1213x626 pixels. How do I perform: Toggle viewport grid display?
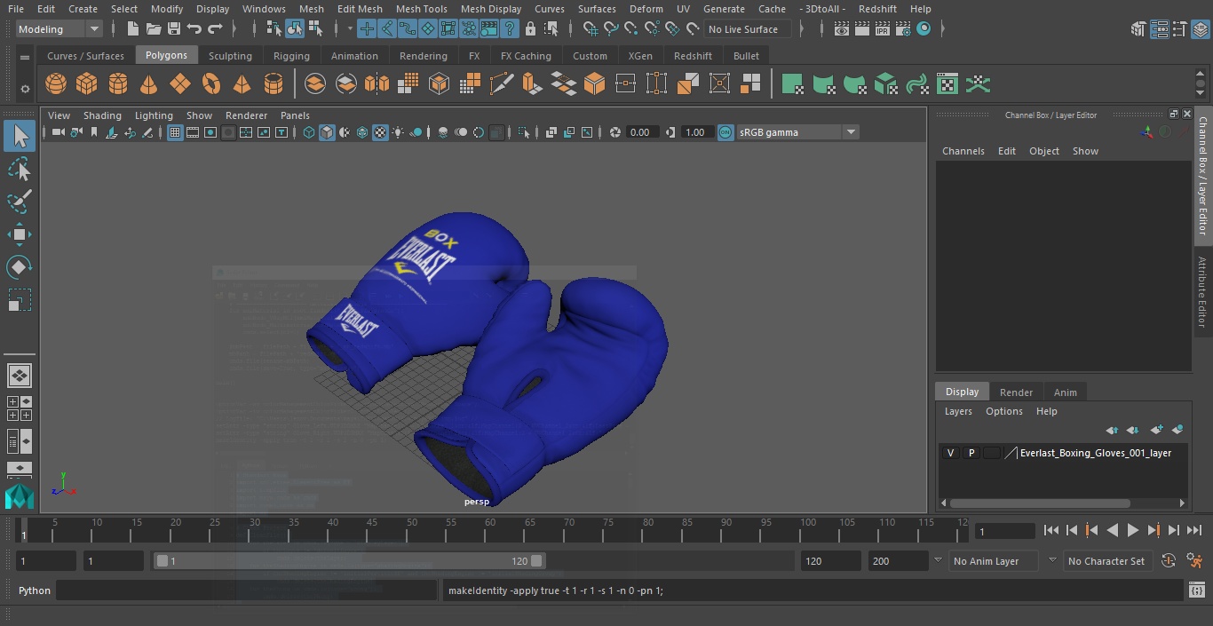[175, 132]
